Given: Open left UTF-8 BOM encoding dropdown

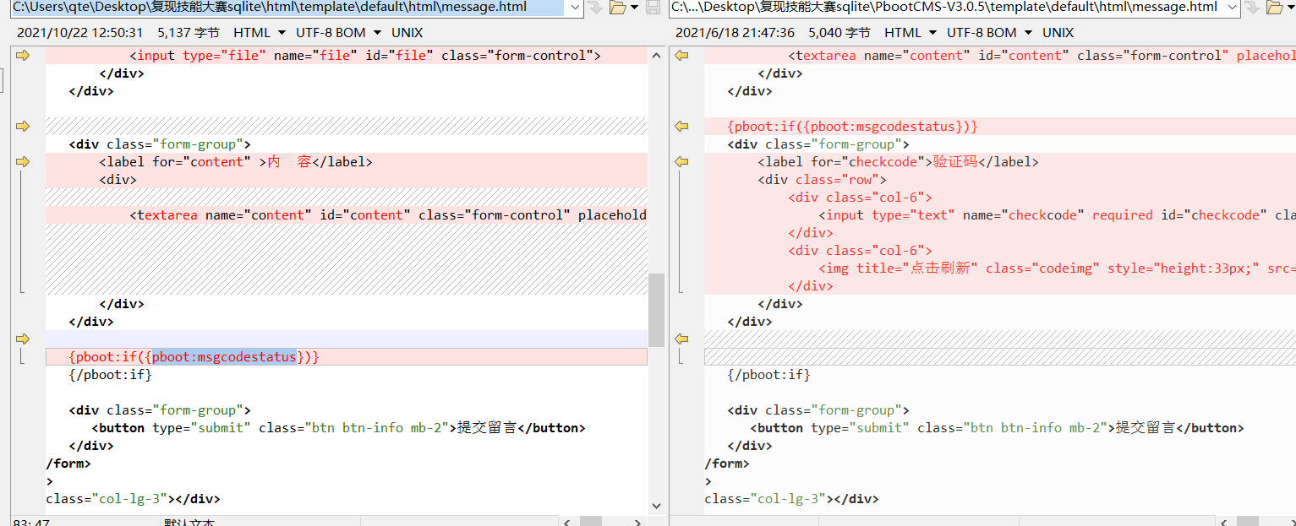Looking at the screenshot, I should coord(338,33).
